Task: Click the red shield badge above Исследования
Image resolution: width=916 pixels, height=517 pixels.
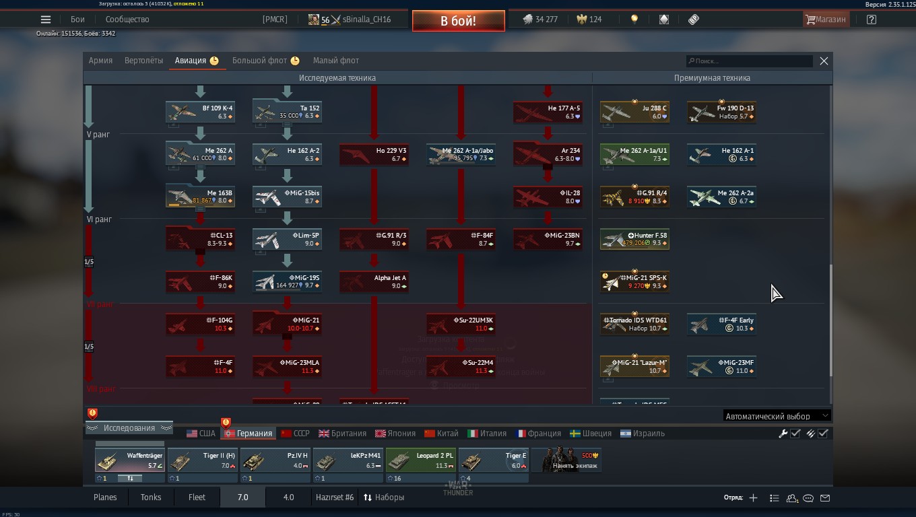Action: tap(92, 413)
